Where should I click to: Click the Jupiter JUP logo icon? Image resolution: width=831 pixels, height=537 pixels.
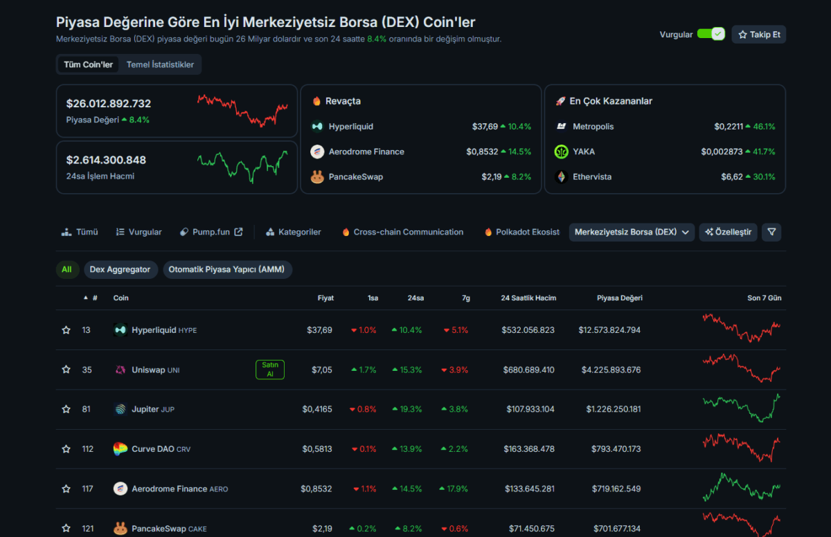tap(120, 409)
